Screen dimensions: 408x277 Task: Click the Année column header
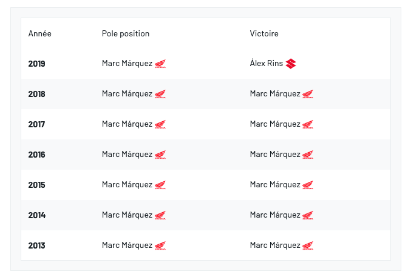39,33
